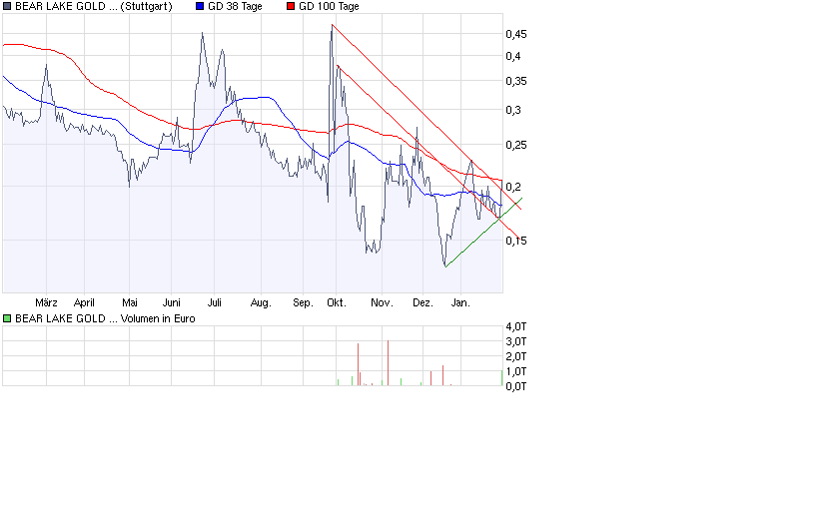Click the red GD 100 Tage swatch

pos(291,6)
